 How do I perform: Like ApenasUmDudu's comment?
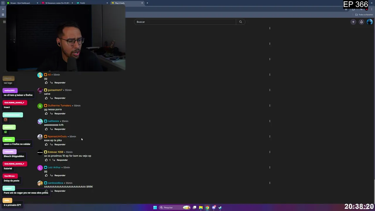[46, 144]
